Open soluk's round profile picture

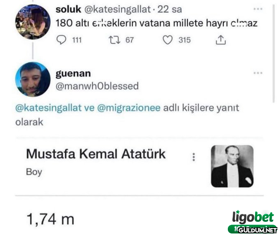click(33, 22)
